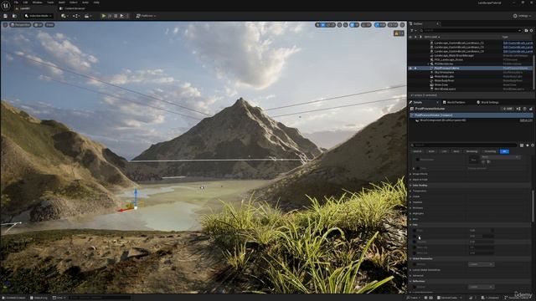536x301 pixels.
Task: Click the Save current level icon
Action: pos(5,16)
